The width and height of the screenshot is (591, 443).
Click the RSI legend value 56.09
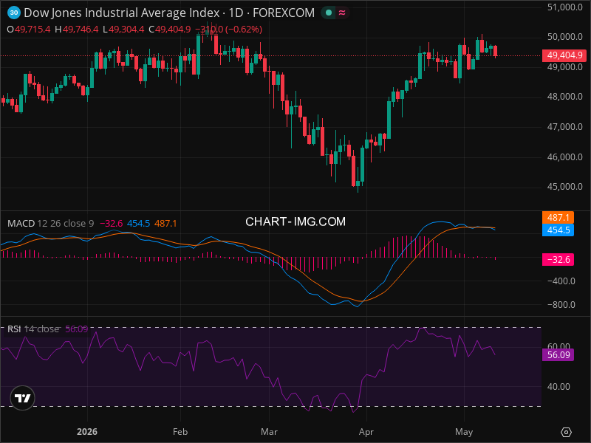tap(77, 329)
